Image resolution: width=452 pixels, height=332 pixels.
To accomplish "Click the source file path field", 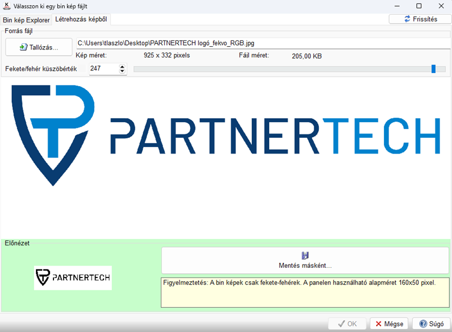I will point(263,43).
